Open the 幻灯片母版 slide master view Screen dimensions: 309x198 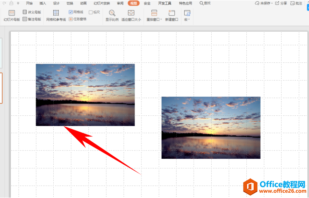[x=12, y=15]
